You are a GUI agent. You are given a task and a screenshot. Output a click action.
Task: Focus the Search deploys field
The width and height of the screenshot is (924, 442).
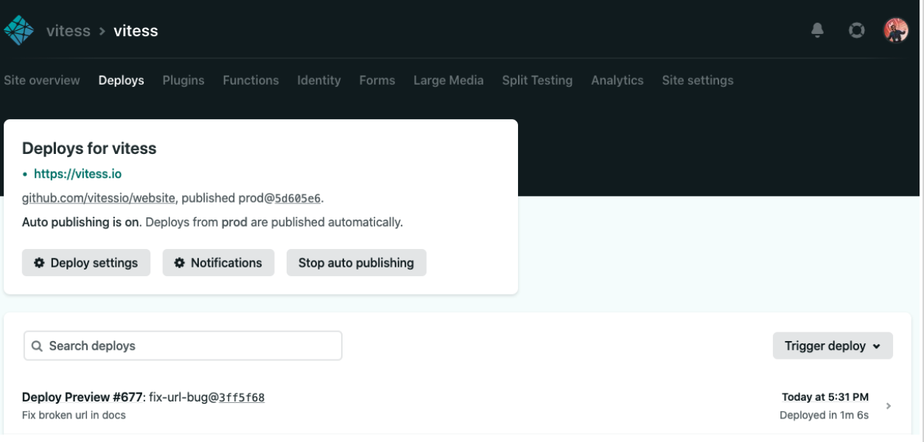pyautogui.click(x=183, y=346)
